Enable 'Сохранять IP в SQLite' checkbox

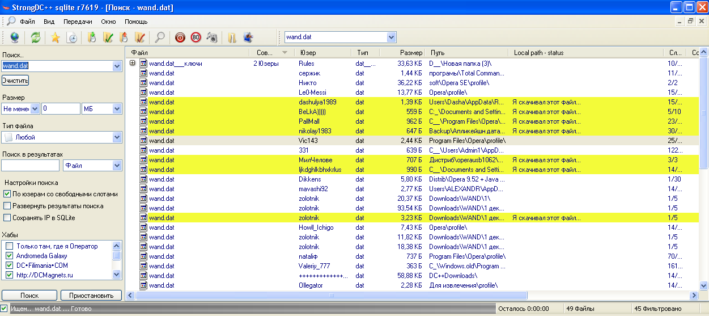pos(7,217)
